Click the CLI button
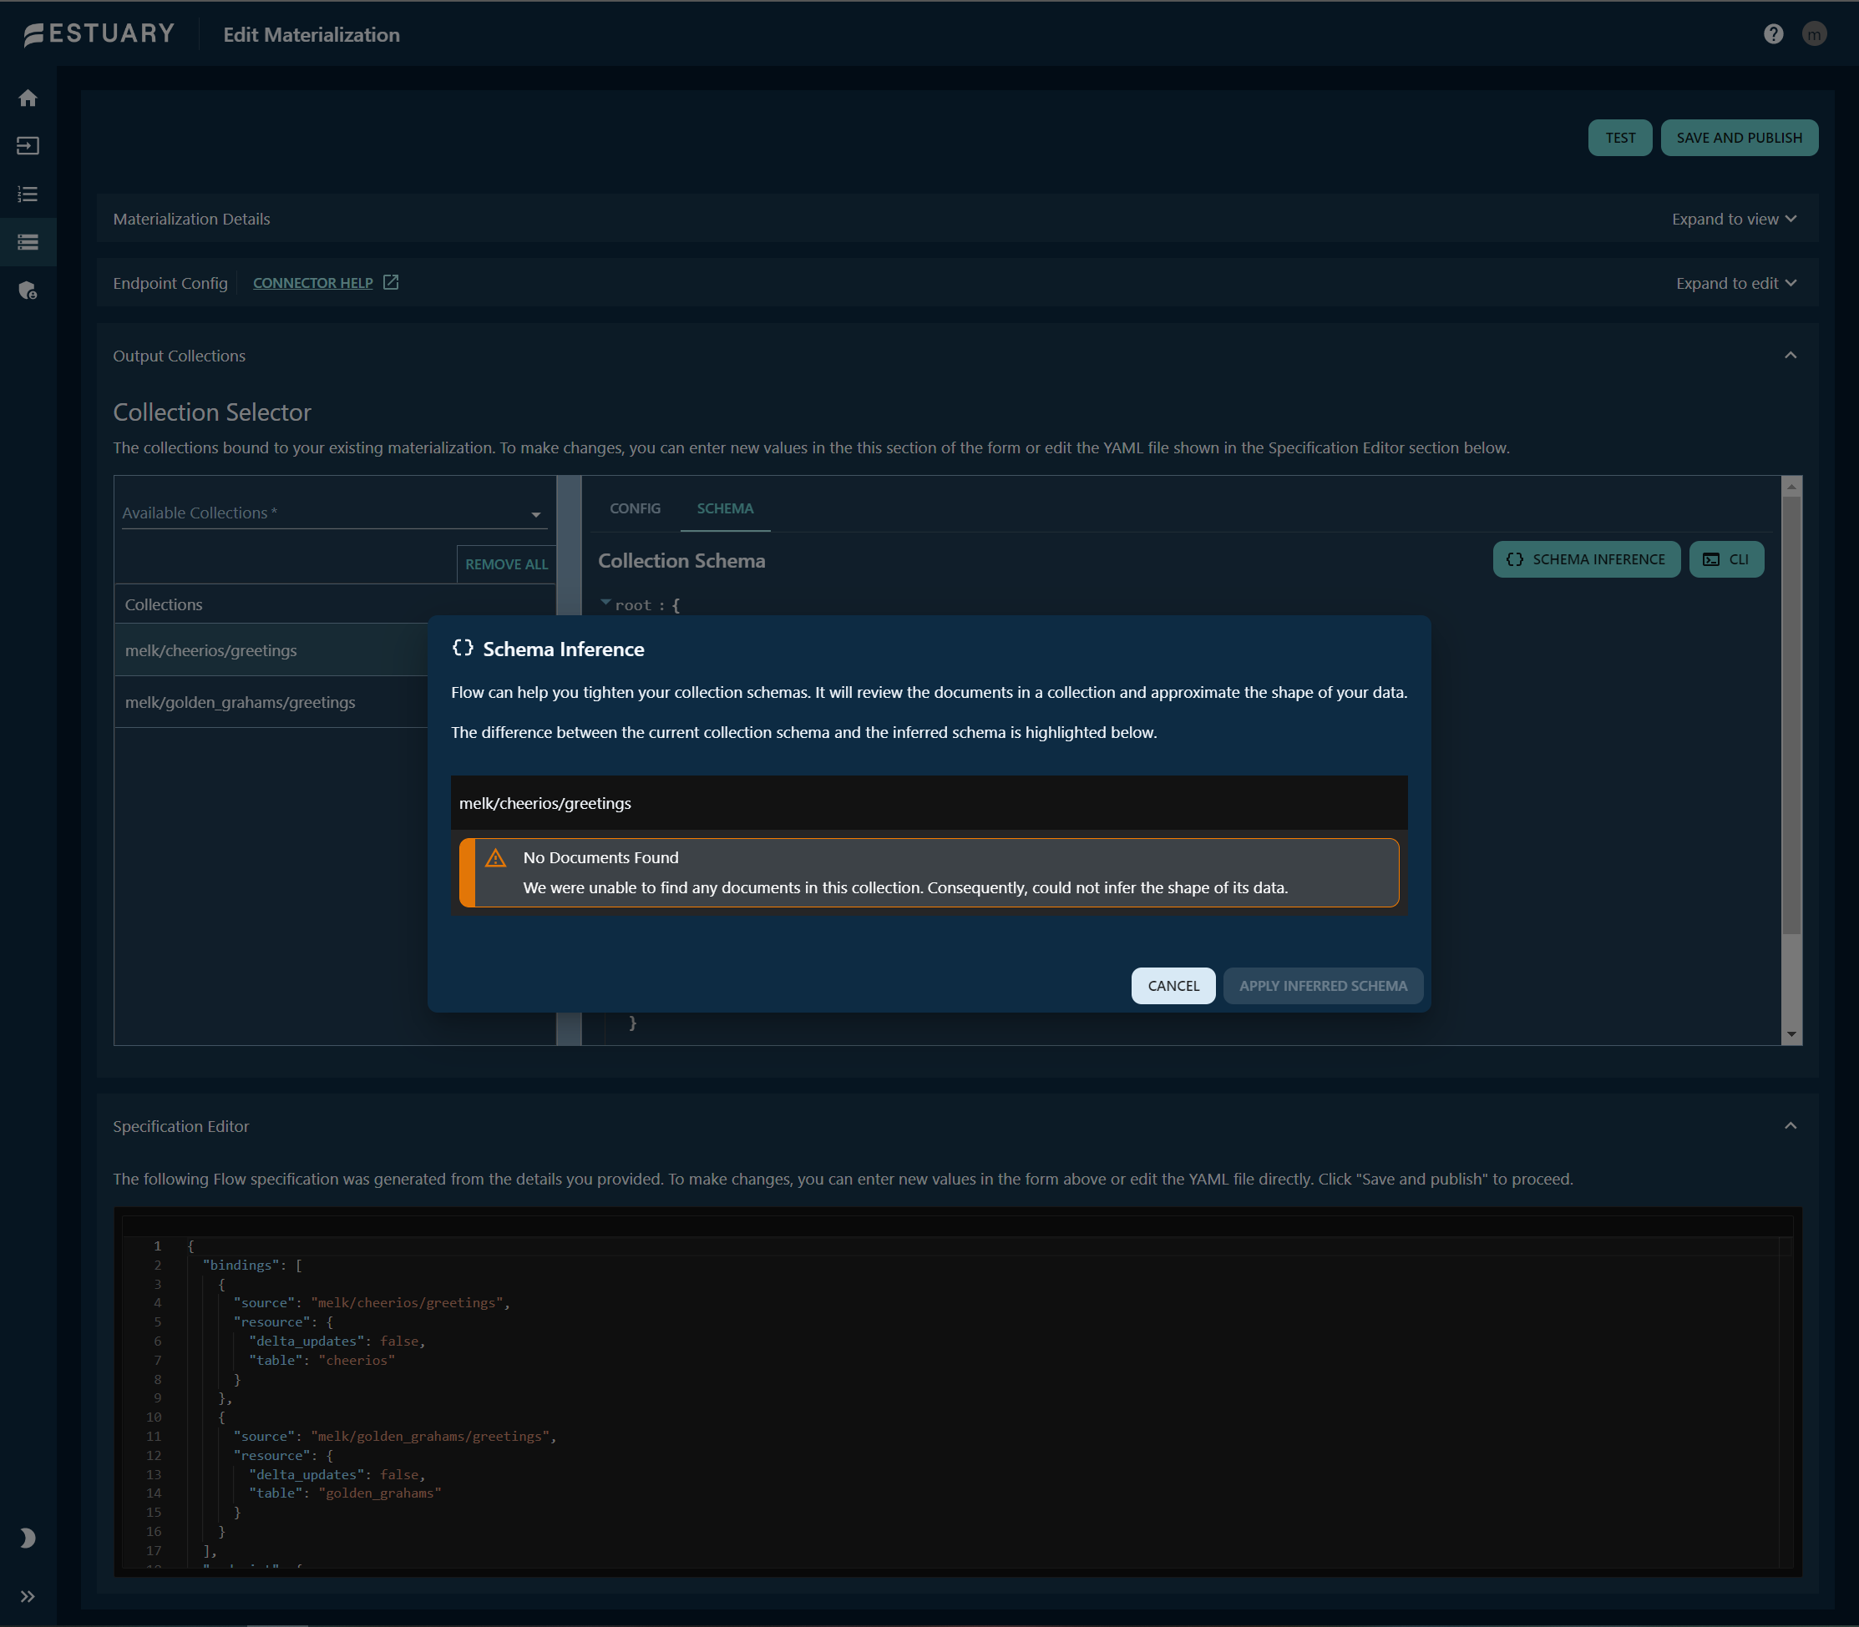This screenshot has width=1859, height=1627. tap(1725, 559)
